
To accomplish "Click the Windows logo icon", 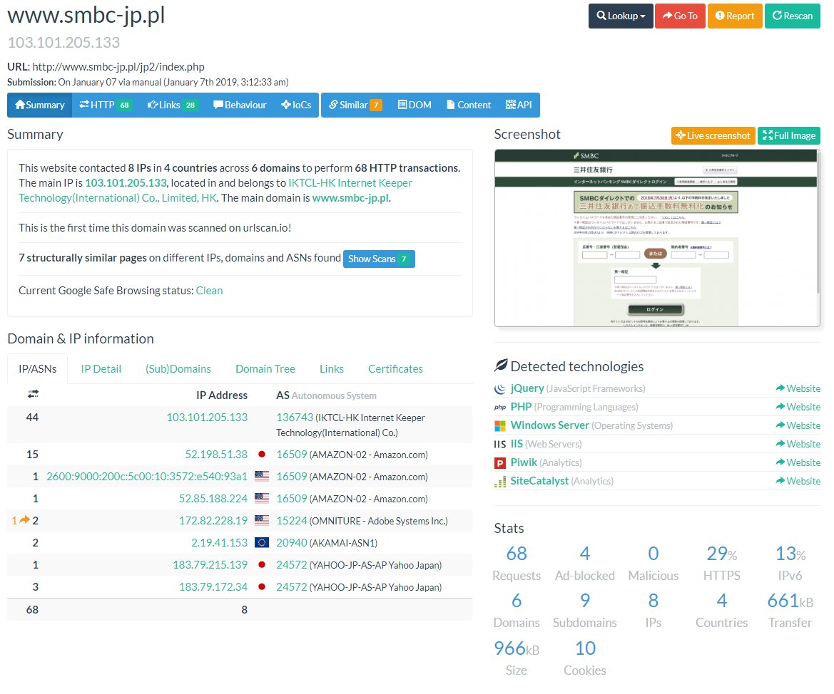I will point(500,426).
